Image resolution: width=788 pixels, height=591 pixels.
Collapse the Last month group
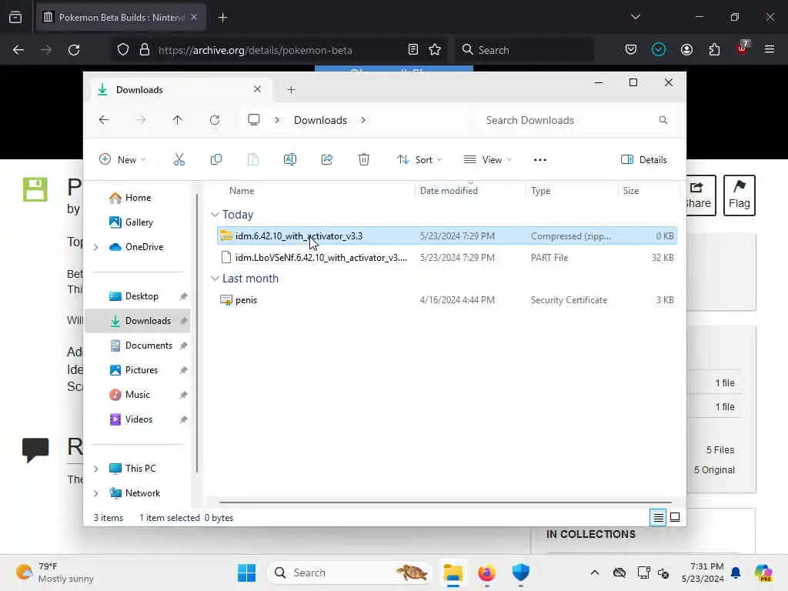[x=215, y=279]
